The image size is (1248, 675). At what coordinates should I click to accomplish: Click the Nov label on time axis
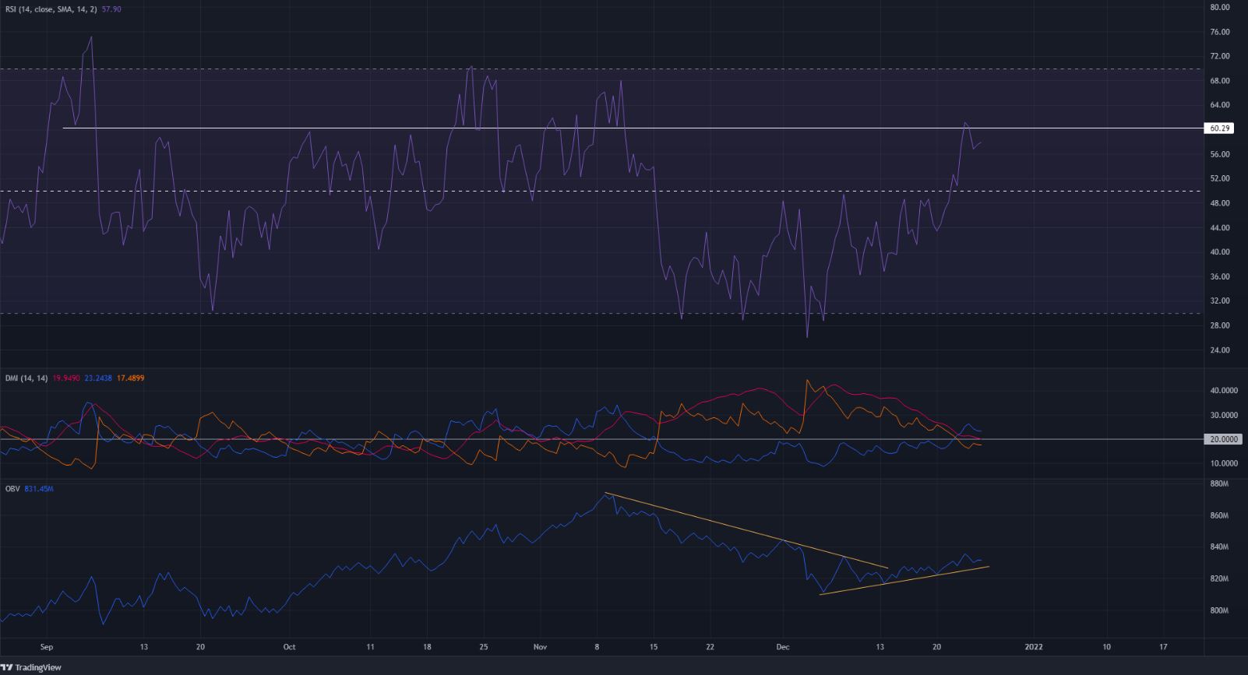(541, 647)
